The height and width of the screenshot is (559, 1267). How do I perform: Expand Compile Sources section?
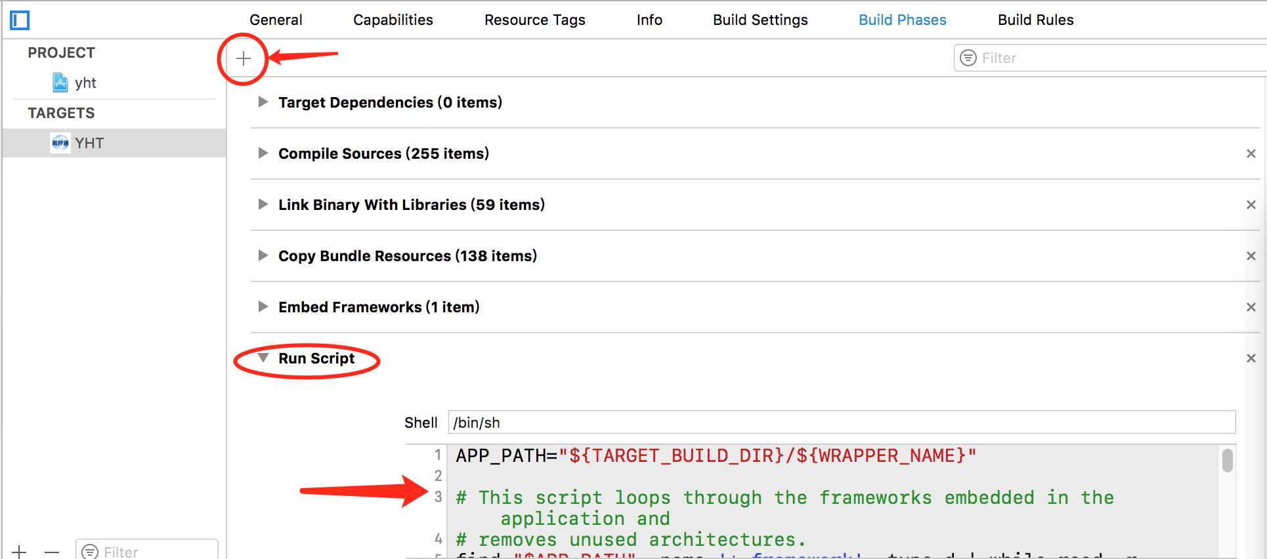click(x=263, y=153)
